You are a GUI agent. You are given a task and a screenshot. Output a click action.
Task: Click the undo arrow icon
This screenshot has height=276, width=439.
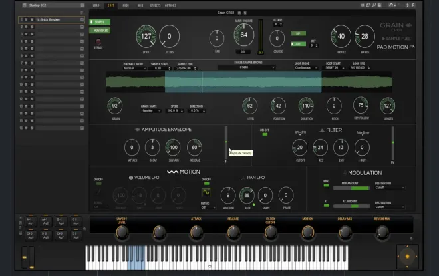click(391, 5)
